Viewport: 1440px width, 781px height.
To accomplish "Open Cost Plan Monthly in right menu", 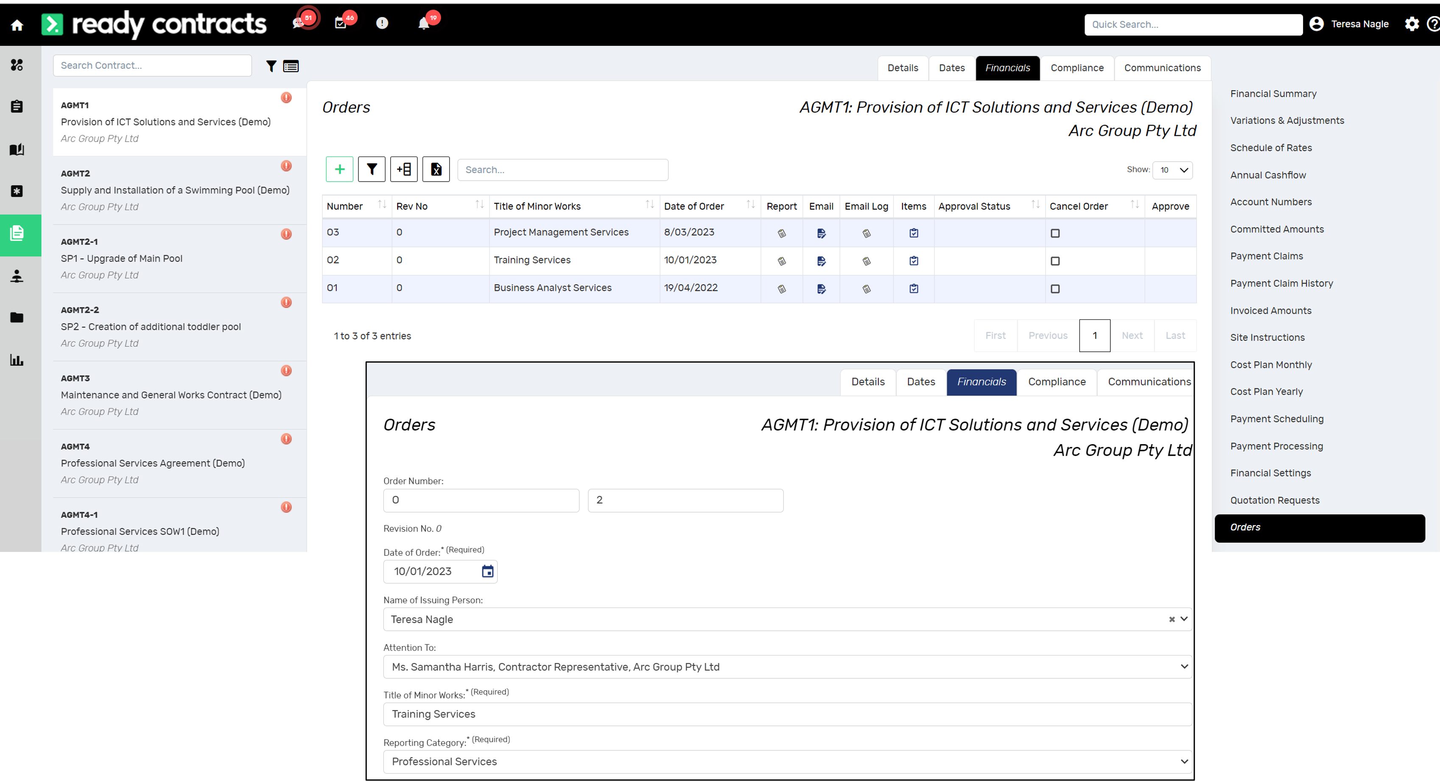I will point(1271,365).
